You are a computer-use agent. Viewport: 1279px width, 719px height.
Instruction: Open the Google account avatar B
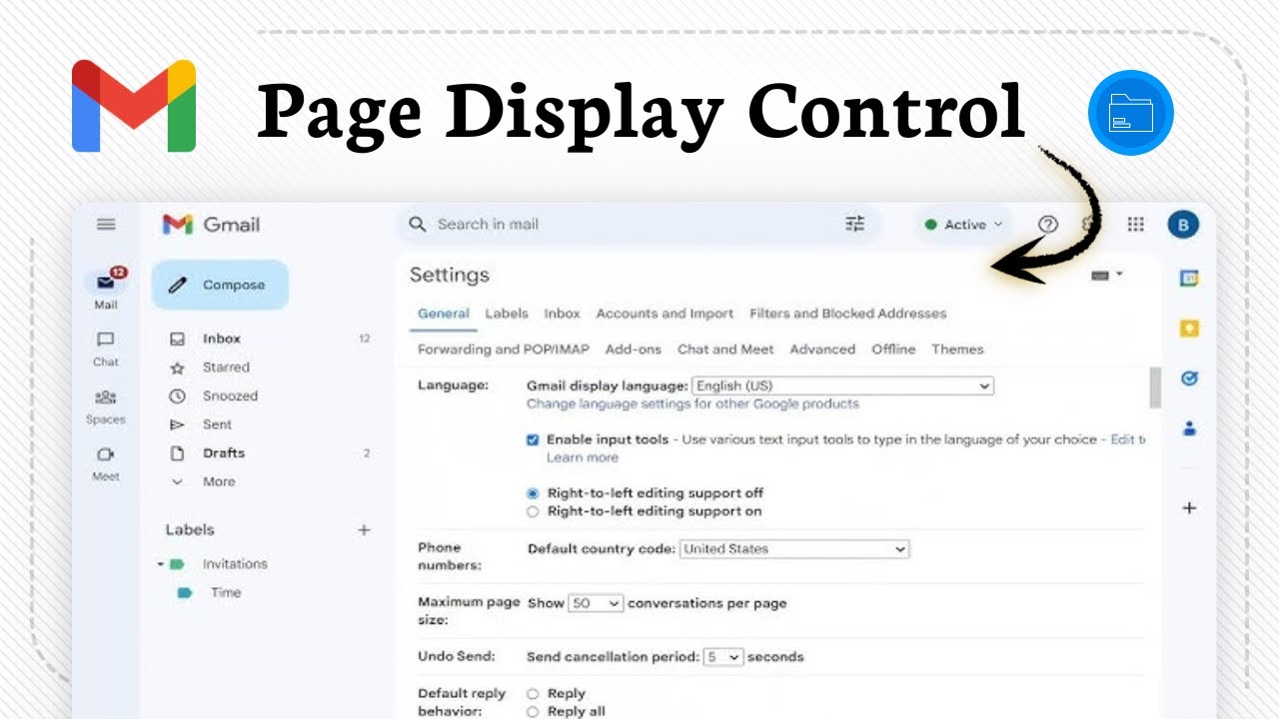click(1183, 225)
